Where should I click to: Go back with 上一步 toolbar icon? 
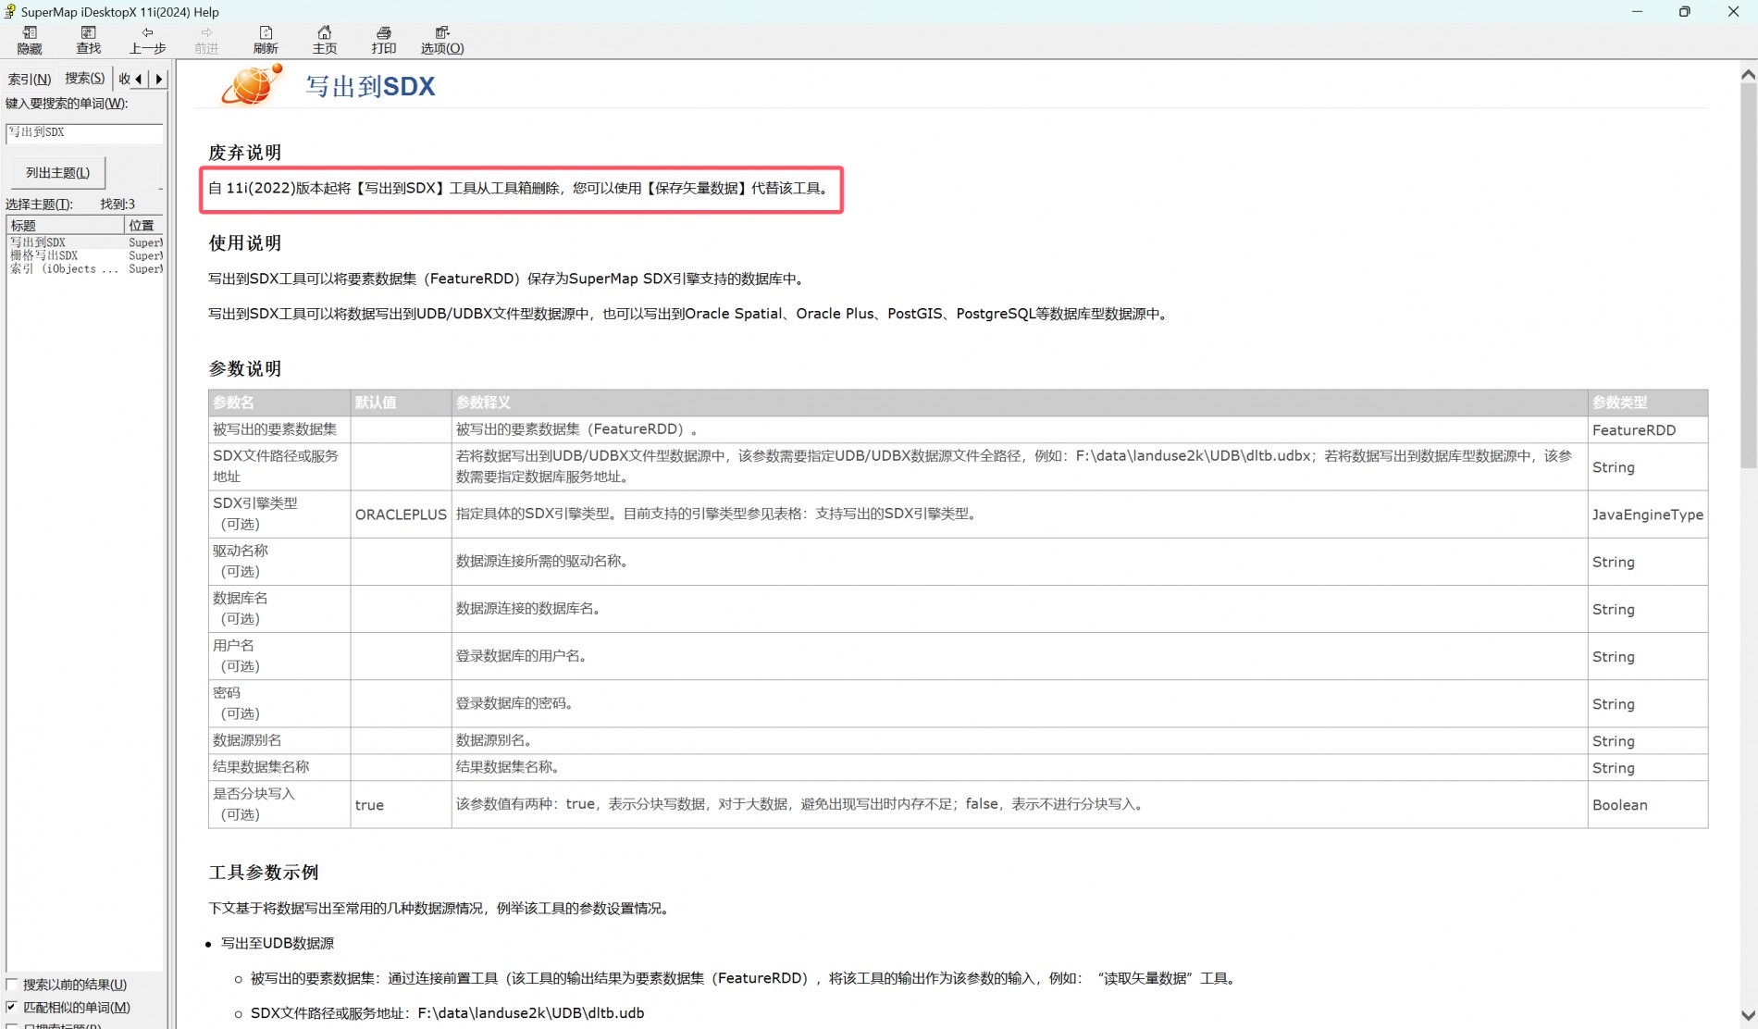pos(147,40)
